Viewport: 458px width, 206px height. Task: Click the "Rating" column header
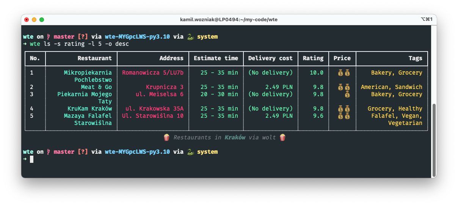pos(313,58)
